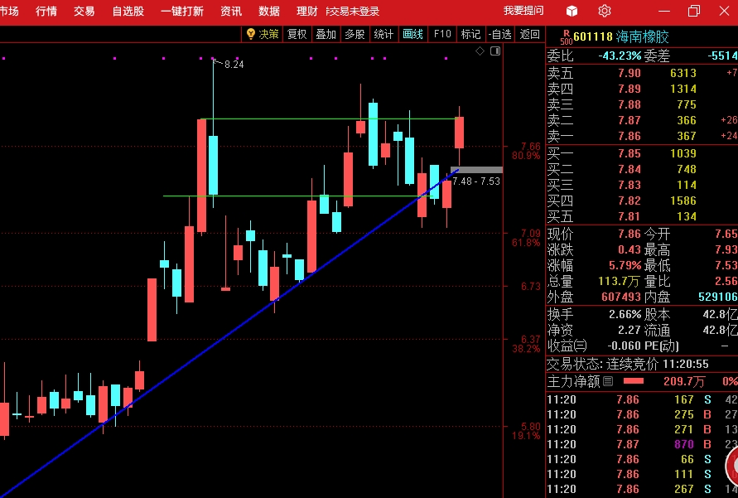Toggle the side panel layout icon
This screenshot has height=498, width=738.
495,51
